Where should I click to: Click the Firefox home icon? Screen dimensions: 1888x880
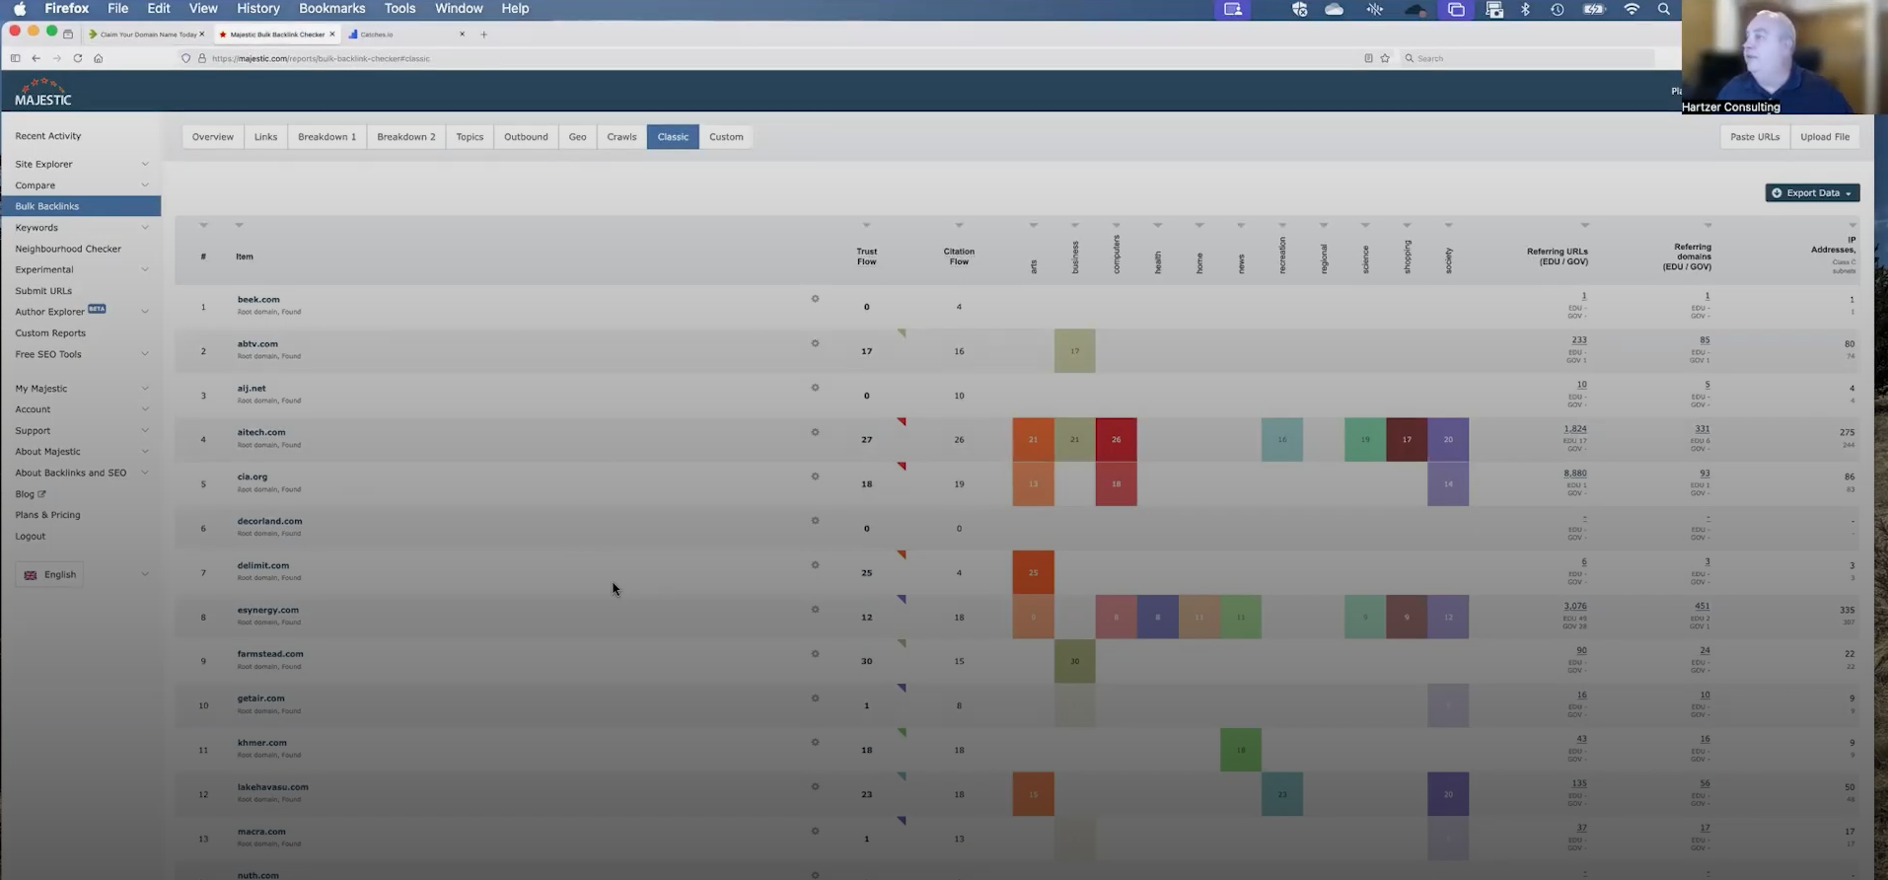pos(98,58)
